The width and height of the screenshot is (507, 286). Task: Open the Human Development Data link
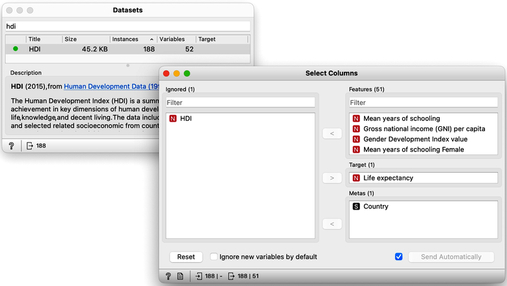pos(111,86)
